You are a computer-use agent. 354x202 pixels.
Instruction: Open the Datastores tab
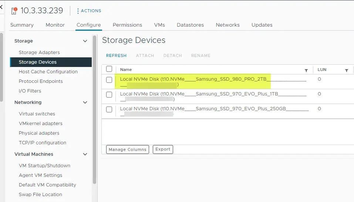[x=190, y=25]
